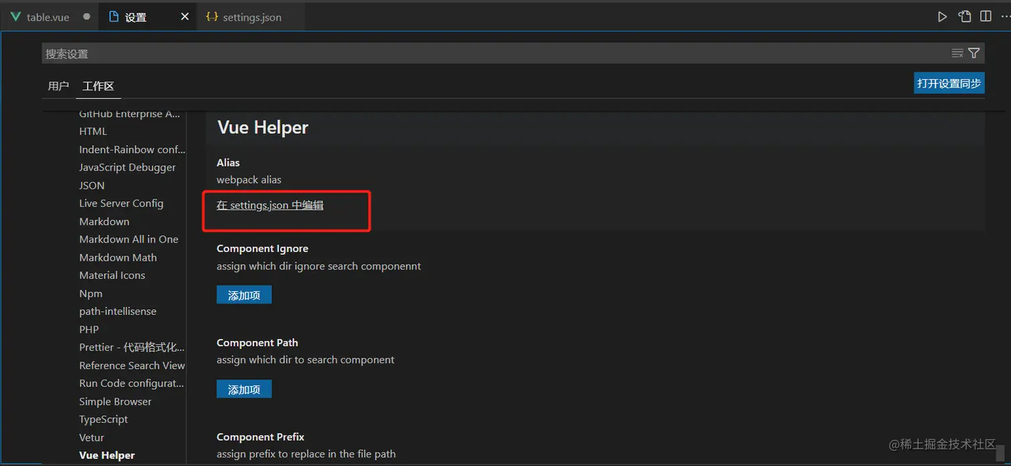Select Markdown Math settings
This screenshot has height=466, width=1011.
coord(118,257)
